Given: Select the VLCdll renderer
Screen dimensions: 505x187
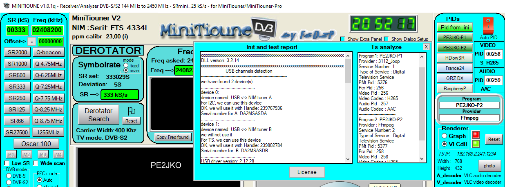Looking at the screenshot, I should click(444, 144).
